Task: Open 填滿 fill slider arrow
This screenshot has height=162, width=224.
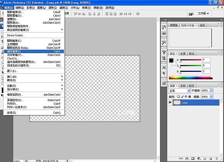Action: click(211, 97)
